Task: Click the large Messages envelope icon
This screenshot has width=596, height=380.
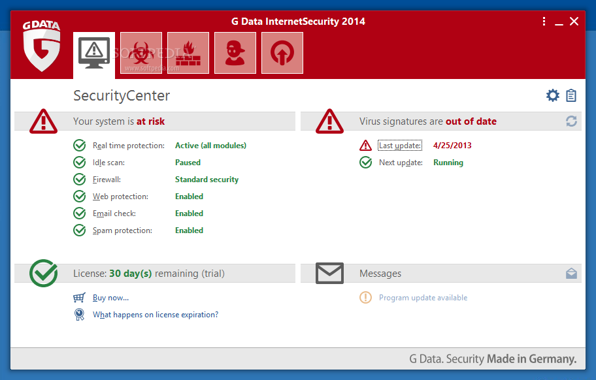Action: tap(329, 273)
